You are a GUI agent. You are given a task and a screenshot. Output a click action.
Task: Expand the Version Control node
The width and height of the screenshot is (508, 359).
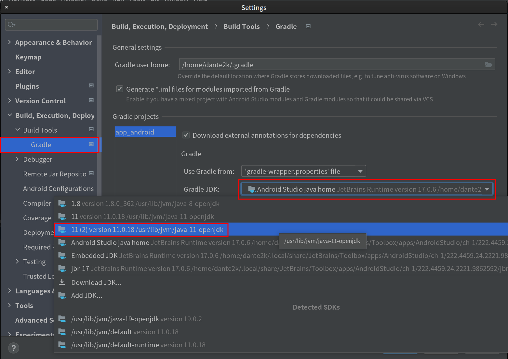9,101
